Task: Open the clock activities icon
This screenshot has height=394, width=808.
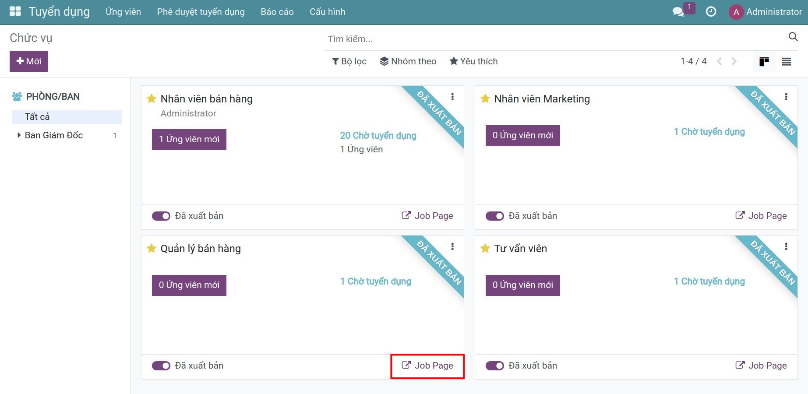Action: (711, 12)
